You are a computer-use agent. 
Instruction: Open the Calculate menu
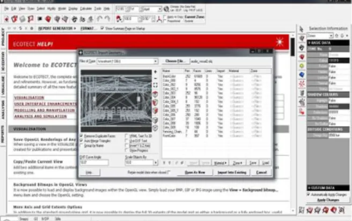pos(86,9)
